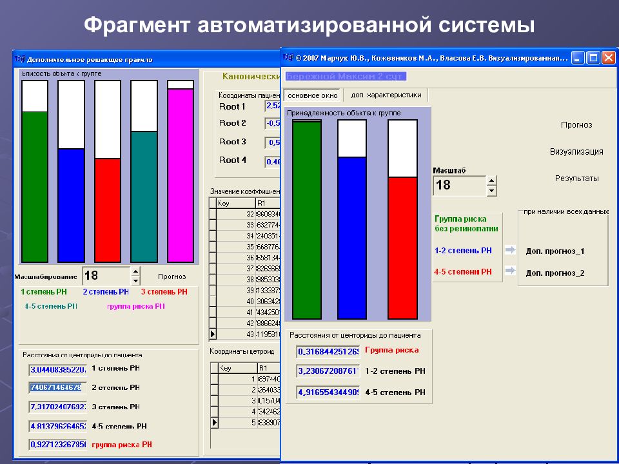Click the magenta группа риска РН legend label
Screen dimensions: 619x464
pyautogui.click(x=136, y=306)
